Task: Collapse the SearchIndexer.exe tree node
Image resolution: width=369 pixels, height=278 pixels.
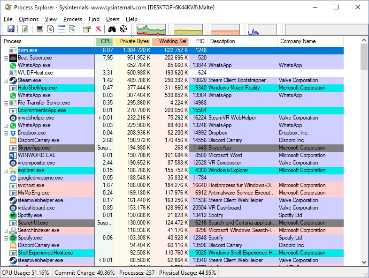Action: point(6,231)
